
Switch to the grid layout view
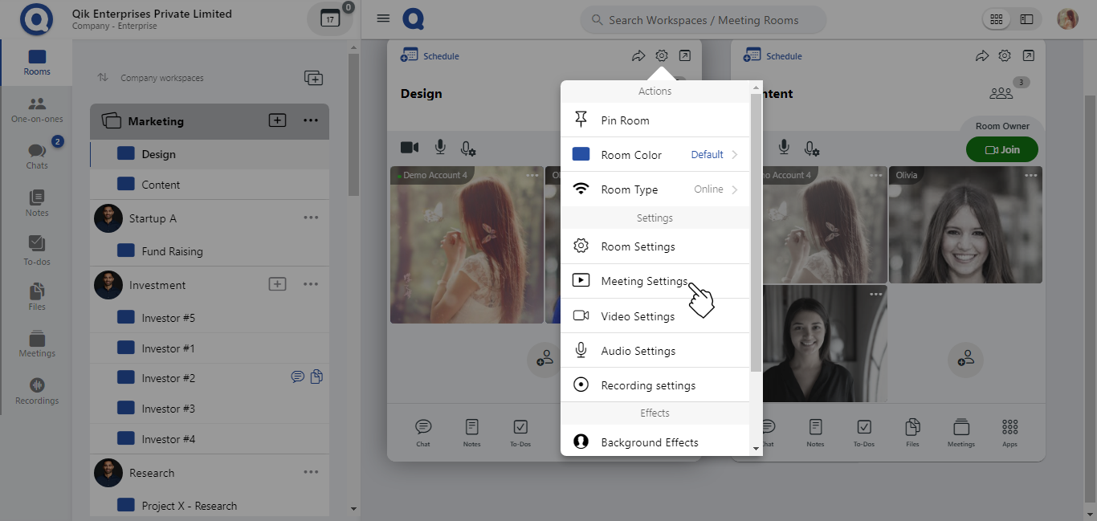click(996, 19)
